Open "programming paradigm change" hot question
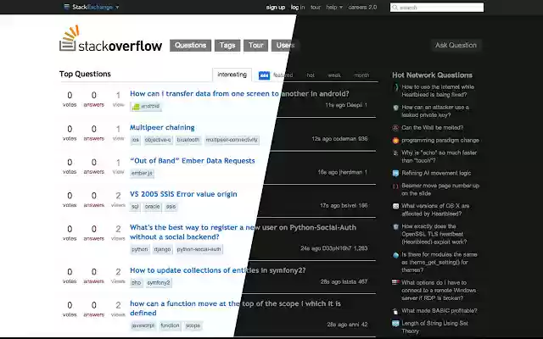The width and height of the screenshot is (543, 339). pos(440,140)
